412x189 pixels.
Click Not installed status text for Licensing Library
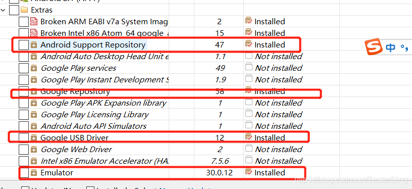279,115
